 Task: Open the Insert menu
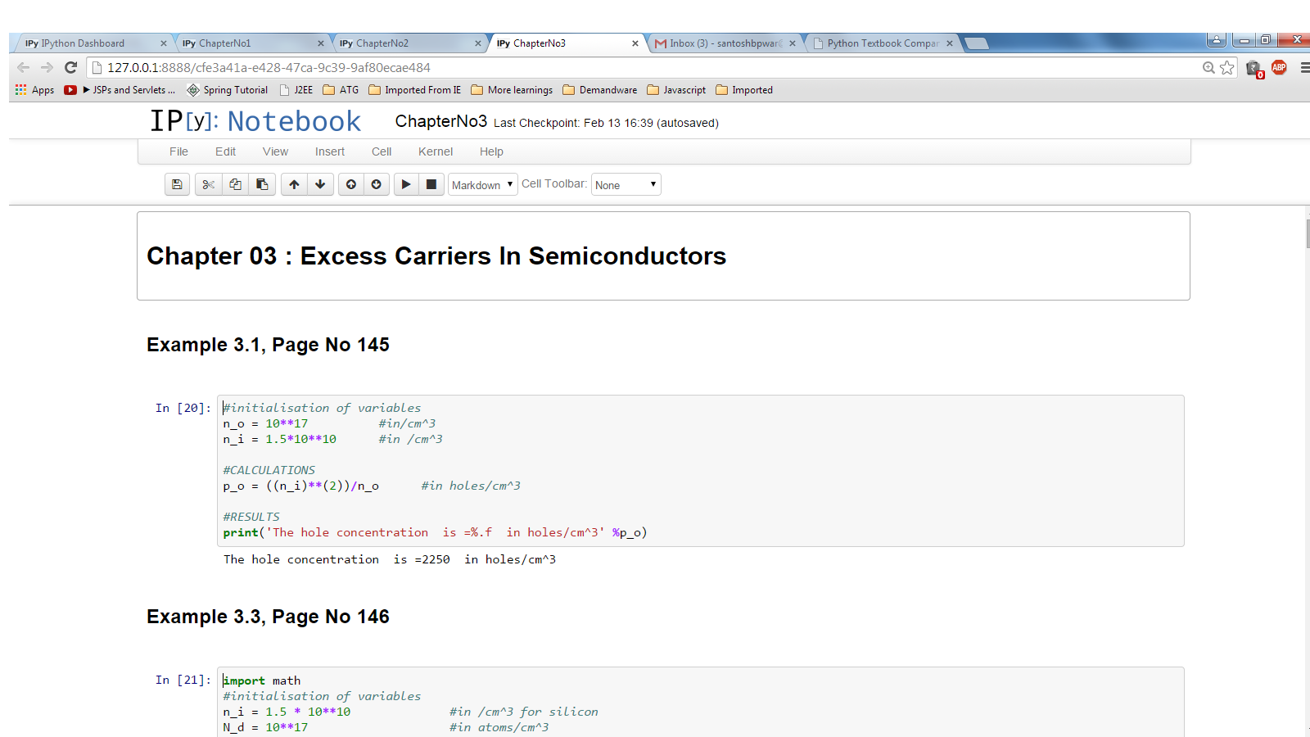coord(329,151)
